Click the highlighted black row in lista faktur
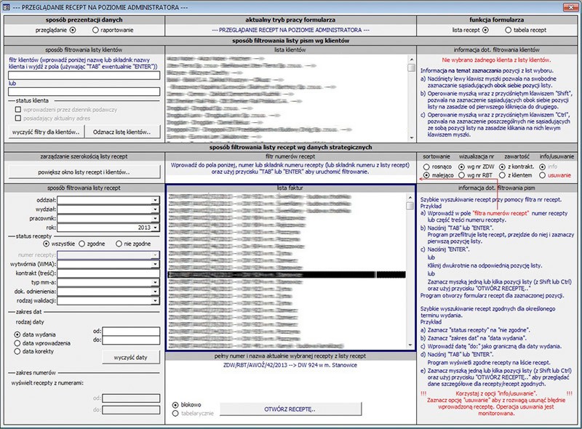The width and height of the screenshot is (582, 429). [287, 275]
